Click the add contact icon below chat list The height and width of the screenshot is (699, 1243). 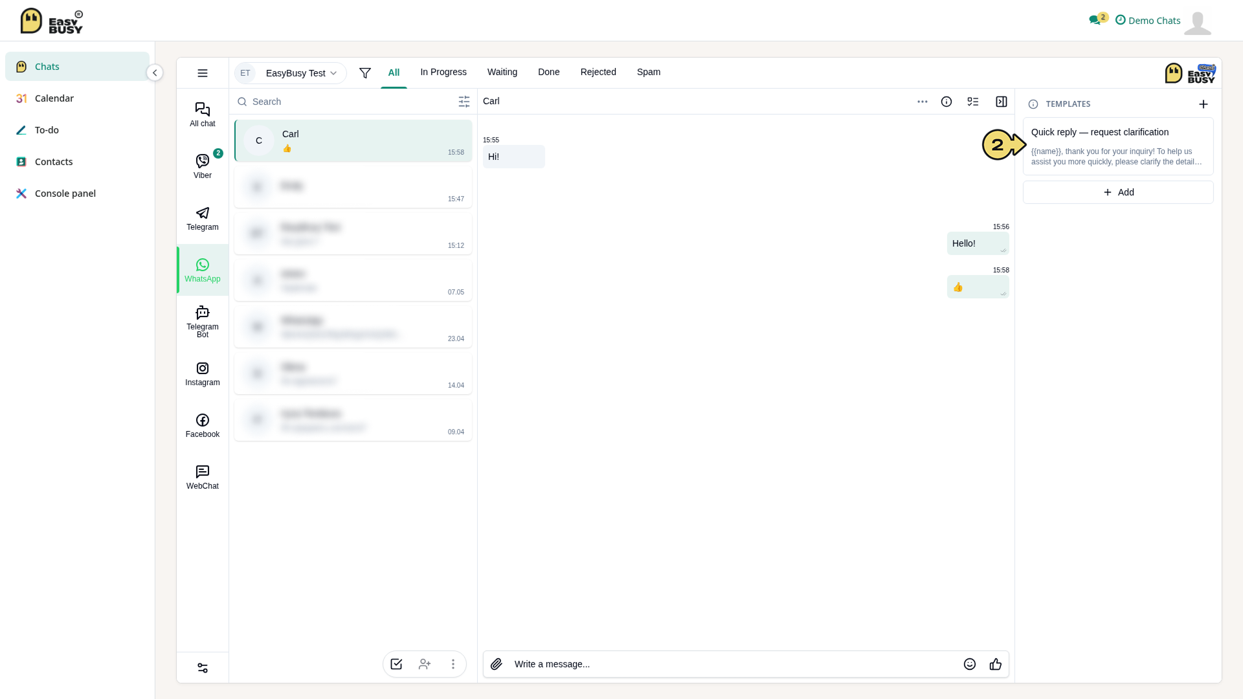coord(425,664)
